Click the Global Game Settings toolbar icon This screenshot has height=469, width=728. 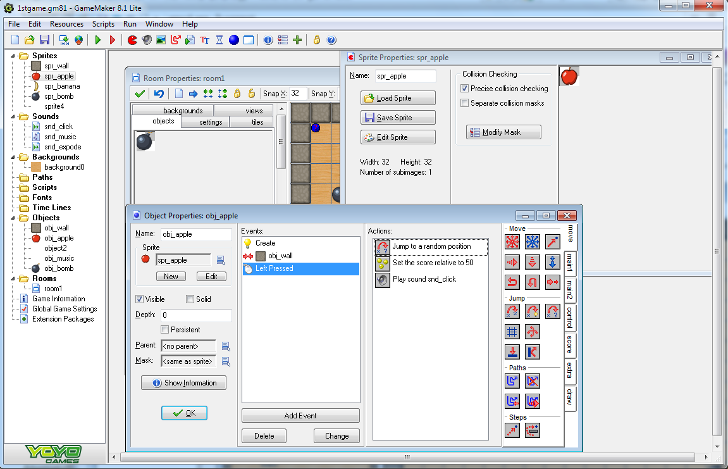tap(283, 40)
